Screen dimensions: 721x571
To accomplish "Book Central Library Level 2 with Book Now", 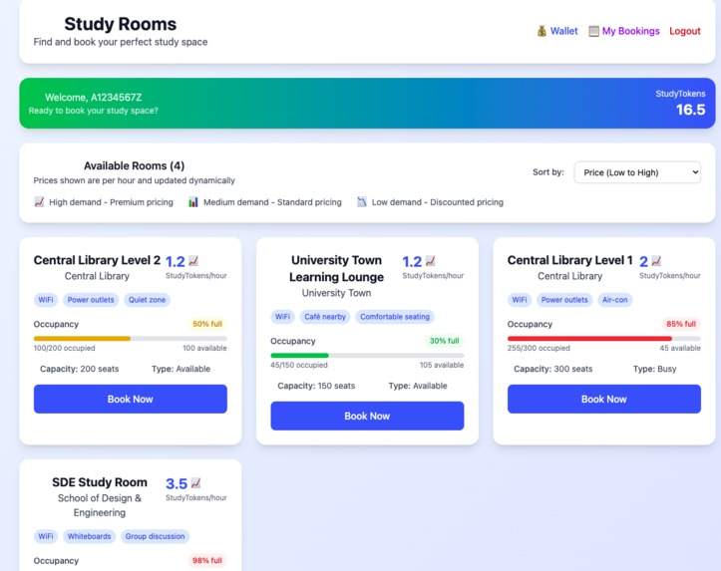I will pyautogui.click(x=130, y=399).
